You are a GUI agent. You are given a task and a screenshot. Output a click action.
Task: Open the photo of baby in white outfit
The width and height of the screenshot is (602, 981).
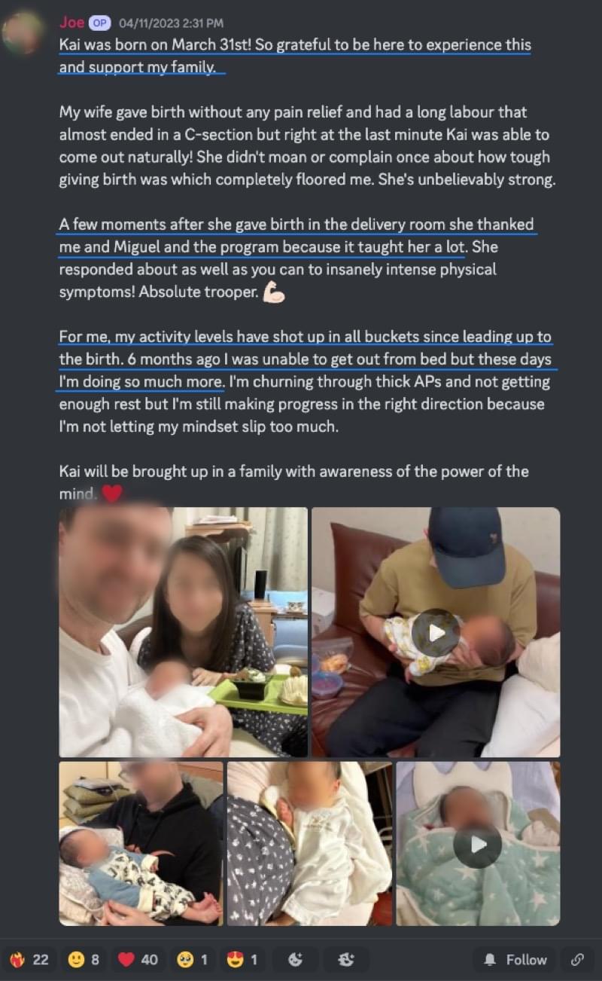tap(309, 843)
